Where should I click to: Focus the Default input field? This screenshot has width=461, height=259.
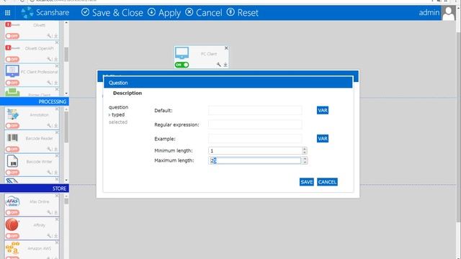tap(255, 110)
